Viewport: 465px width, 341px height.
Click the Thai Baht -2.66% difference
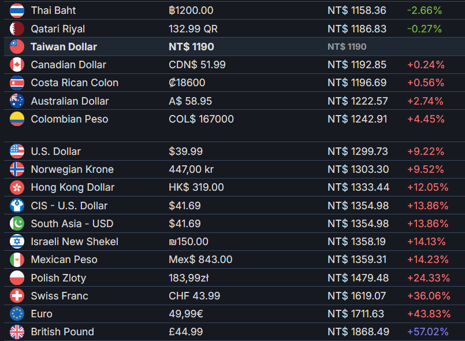tap(425, 10)
